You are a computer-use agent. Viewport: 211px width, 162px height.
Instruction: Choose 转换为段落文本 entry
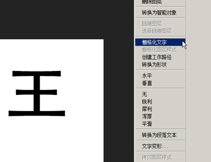click(x=160, y=135)
